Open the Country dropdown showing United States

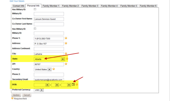coord(43,69)
